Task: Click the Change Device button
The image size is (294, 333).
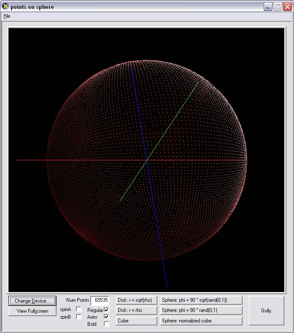Action: coord(32,301)
